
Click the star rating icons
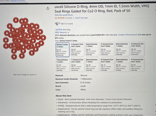[x=62, y=18]
